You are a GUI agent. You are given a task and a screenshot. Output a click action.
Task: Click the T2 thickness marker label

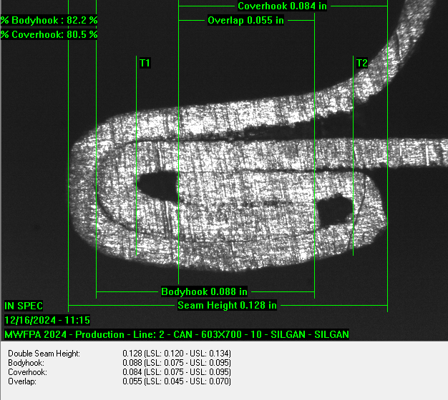click(x=361, y=63)
